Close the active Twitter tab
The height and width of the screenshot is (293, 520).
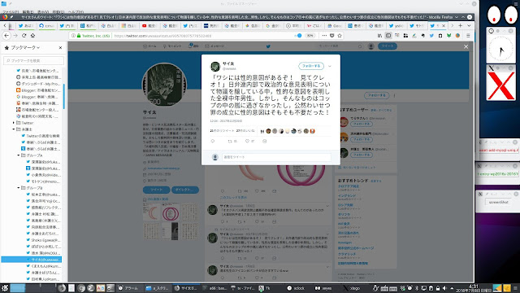(x=444, y=25)
